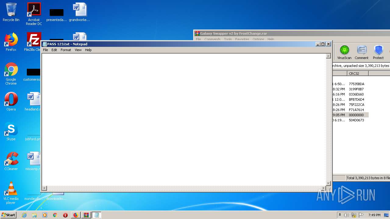
Task: Select WinRAR row with CRC BFB7D6D4
Action: (350, 99)
